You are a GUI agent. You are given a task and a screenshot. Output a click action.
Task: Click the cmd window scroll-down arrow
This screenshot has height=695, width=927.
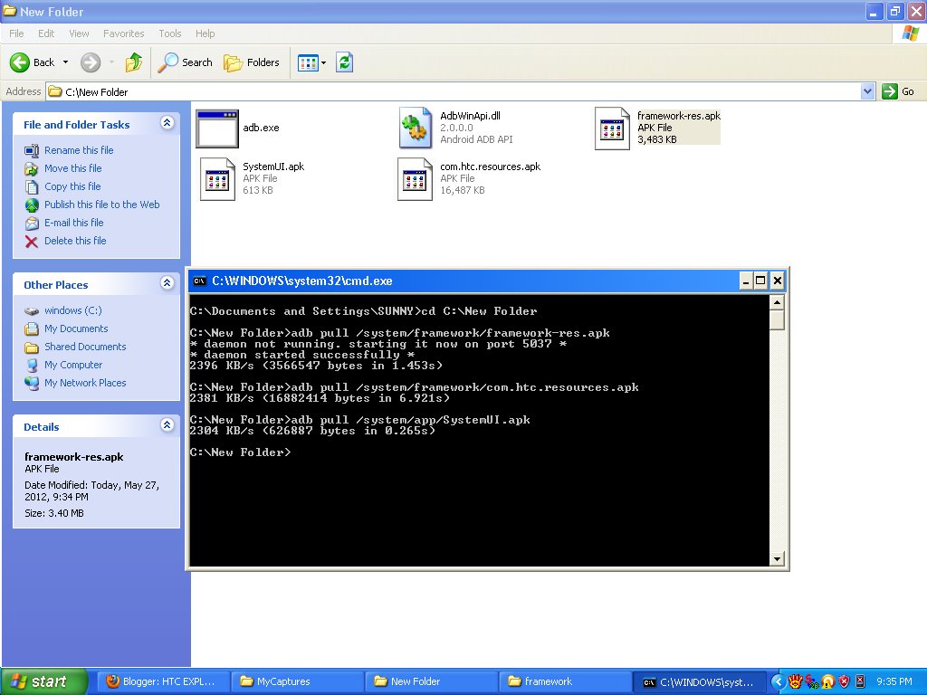(777, 558)
